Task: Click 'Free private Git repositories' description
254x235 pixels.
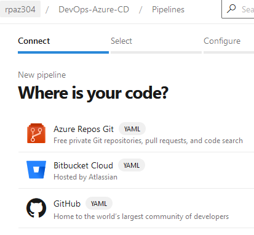Action: pyautogui.click(x=148, y=141)
